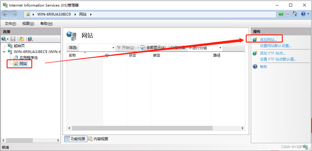
Task: Click the stop loading icon
Action: point(288,14)
